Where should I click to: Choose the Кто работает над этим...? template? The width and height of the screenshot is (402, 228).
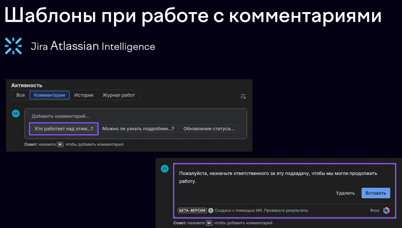pyautogui.click(x=64, y=129)
